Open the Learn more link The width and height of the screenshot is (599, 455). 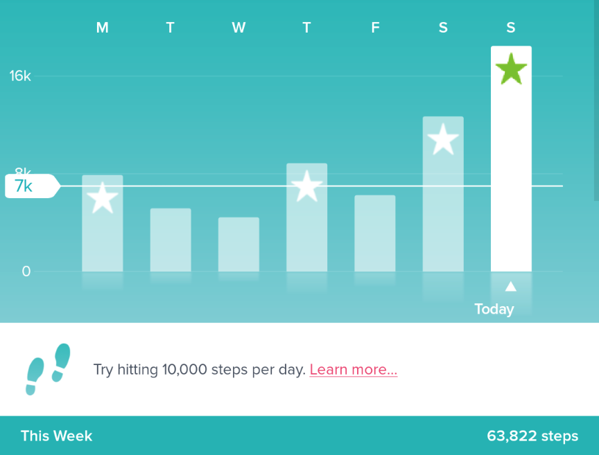354,370
